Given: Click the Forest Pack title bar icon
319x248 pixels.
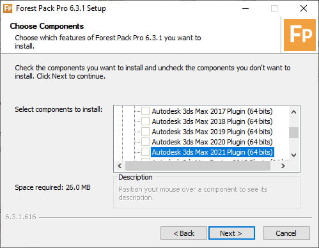Looking at the screenshot, I should 8,8.
